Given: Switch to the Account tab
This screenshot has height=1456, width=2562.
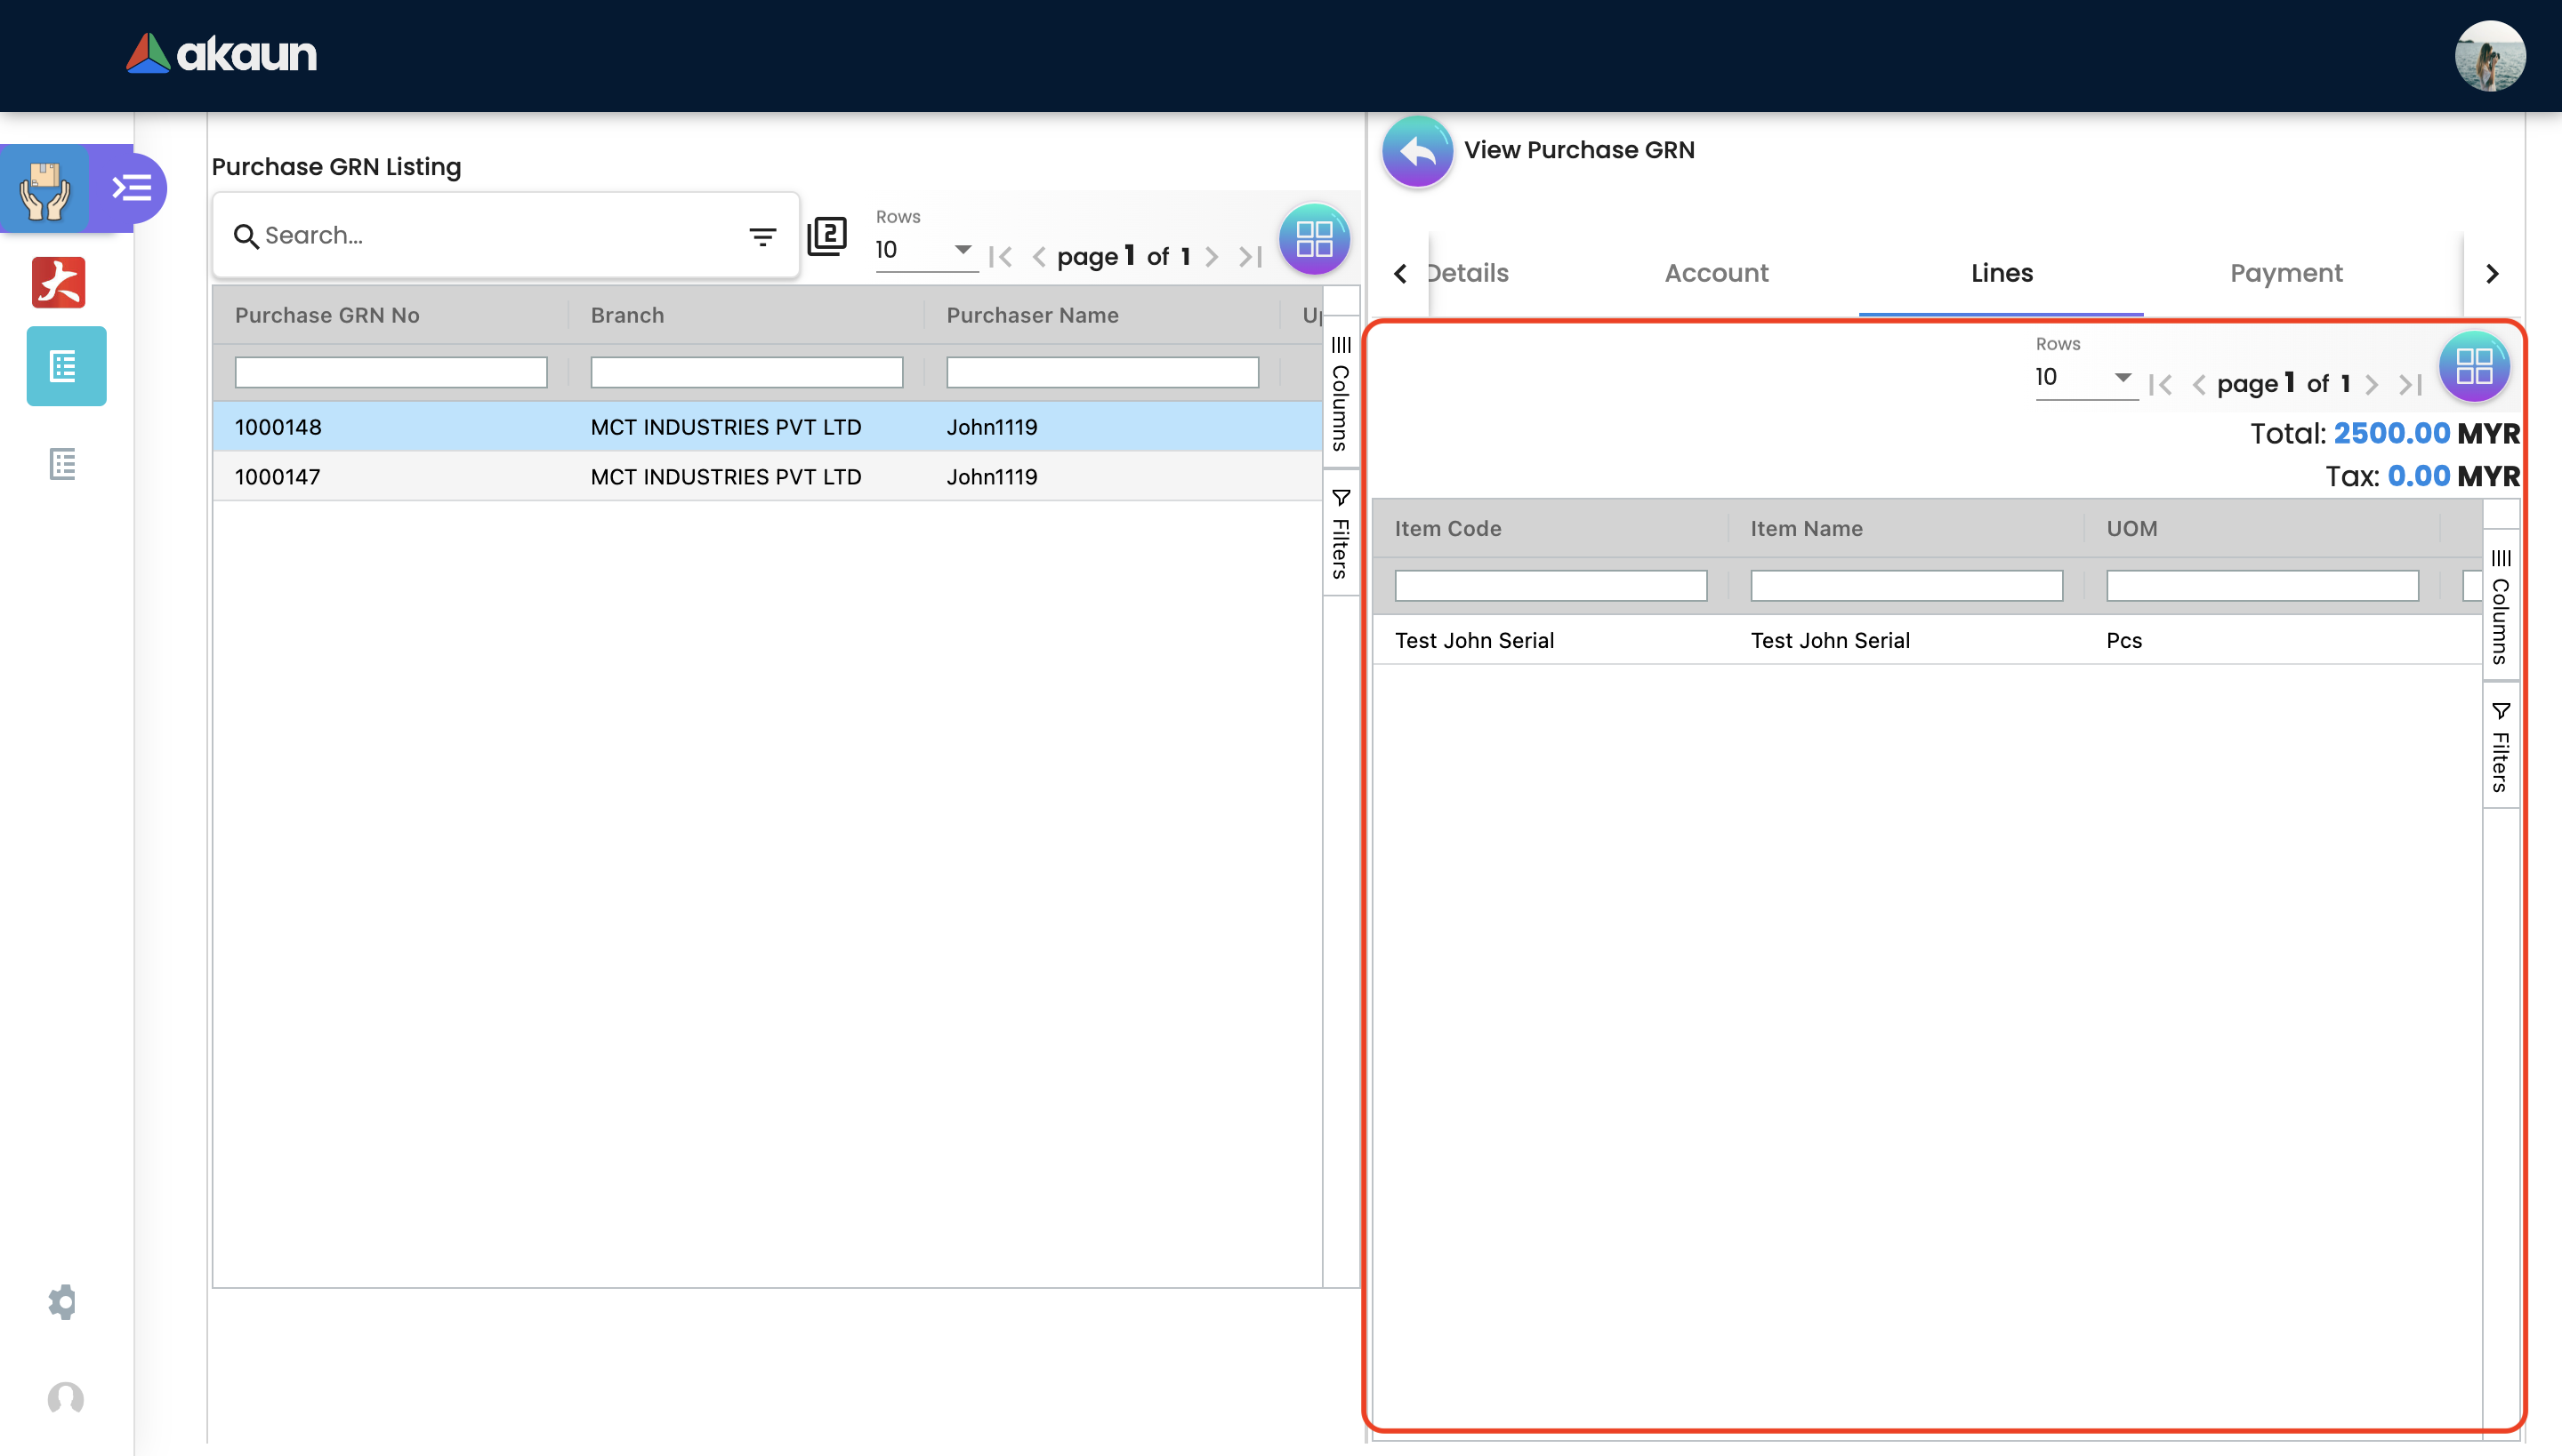Looking at the screenshot, I should pyautogui.click(x=1716, y=273).
